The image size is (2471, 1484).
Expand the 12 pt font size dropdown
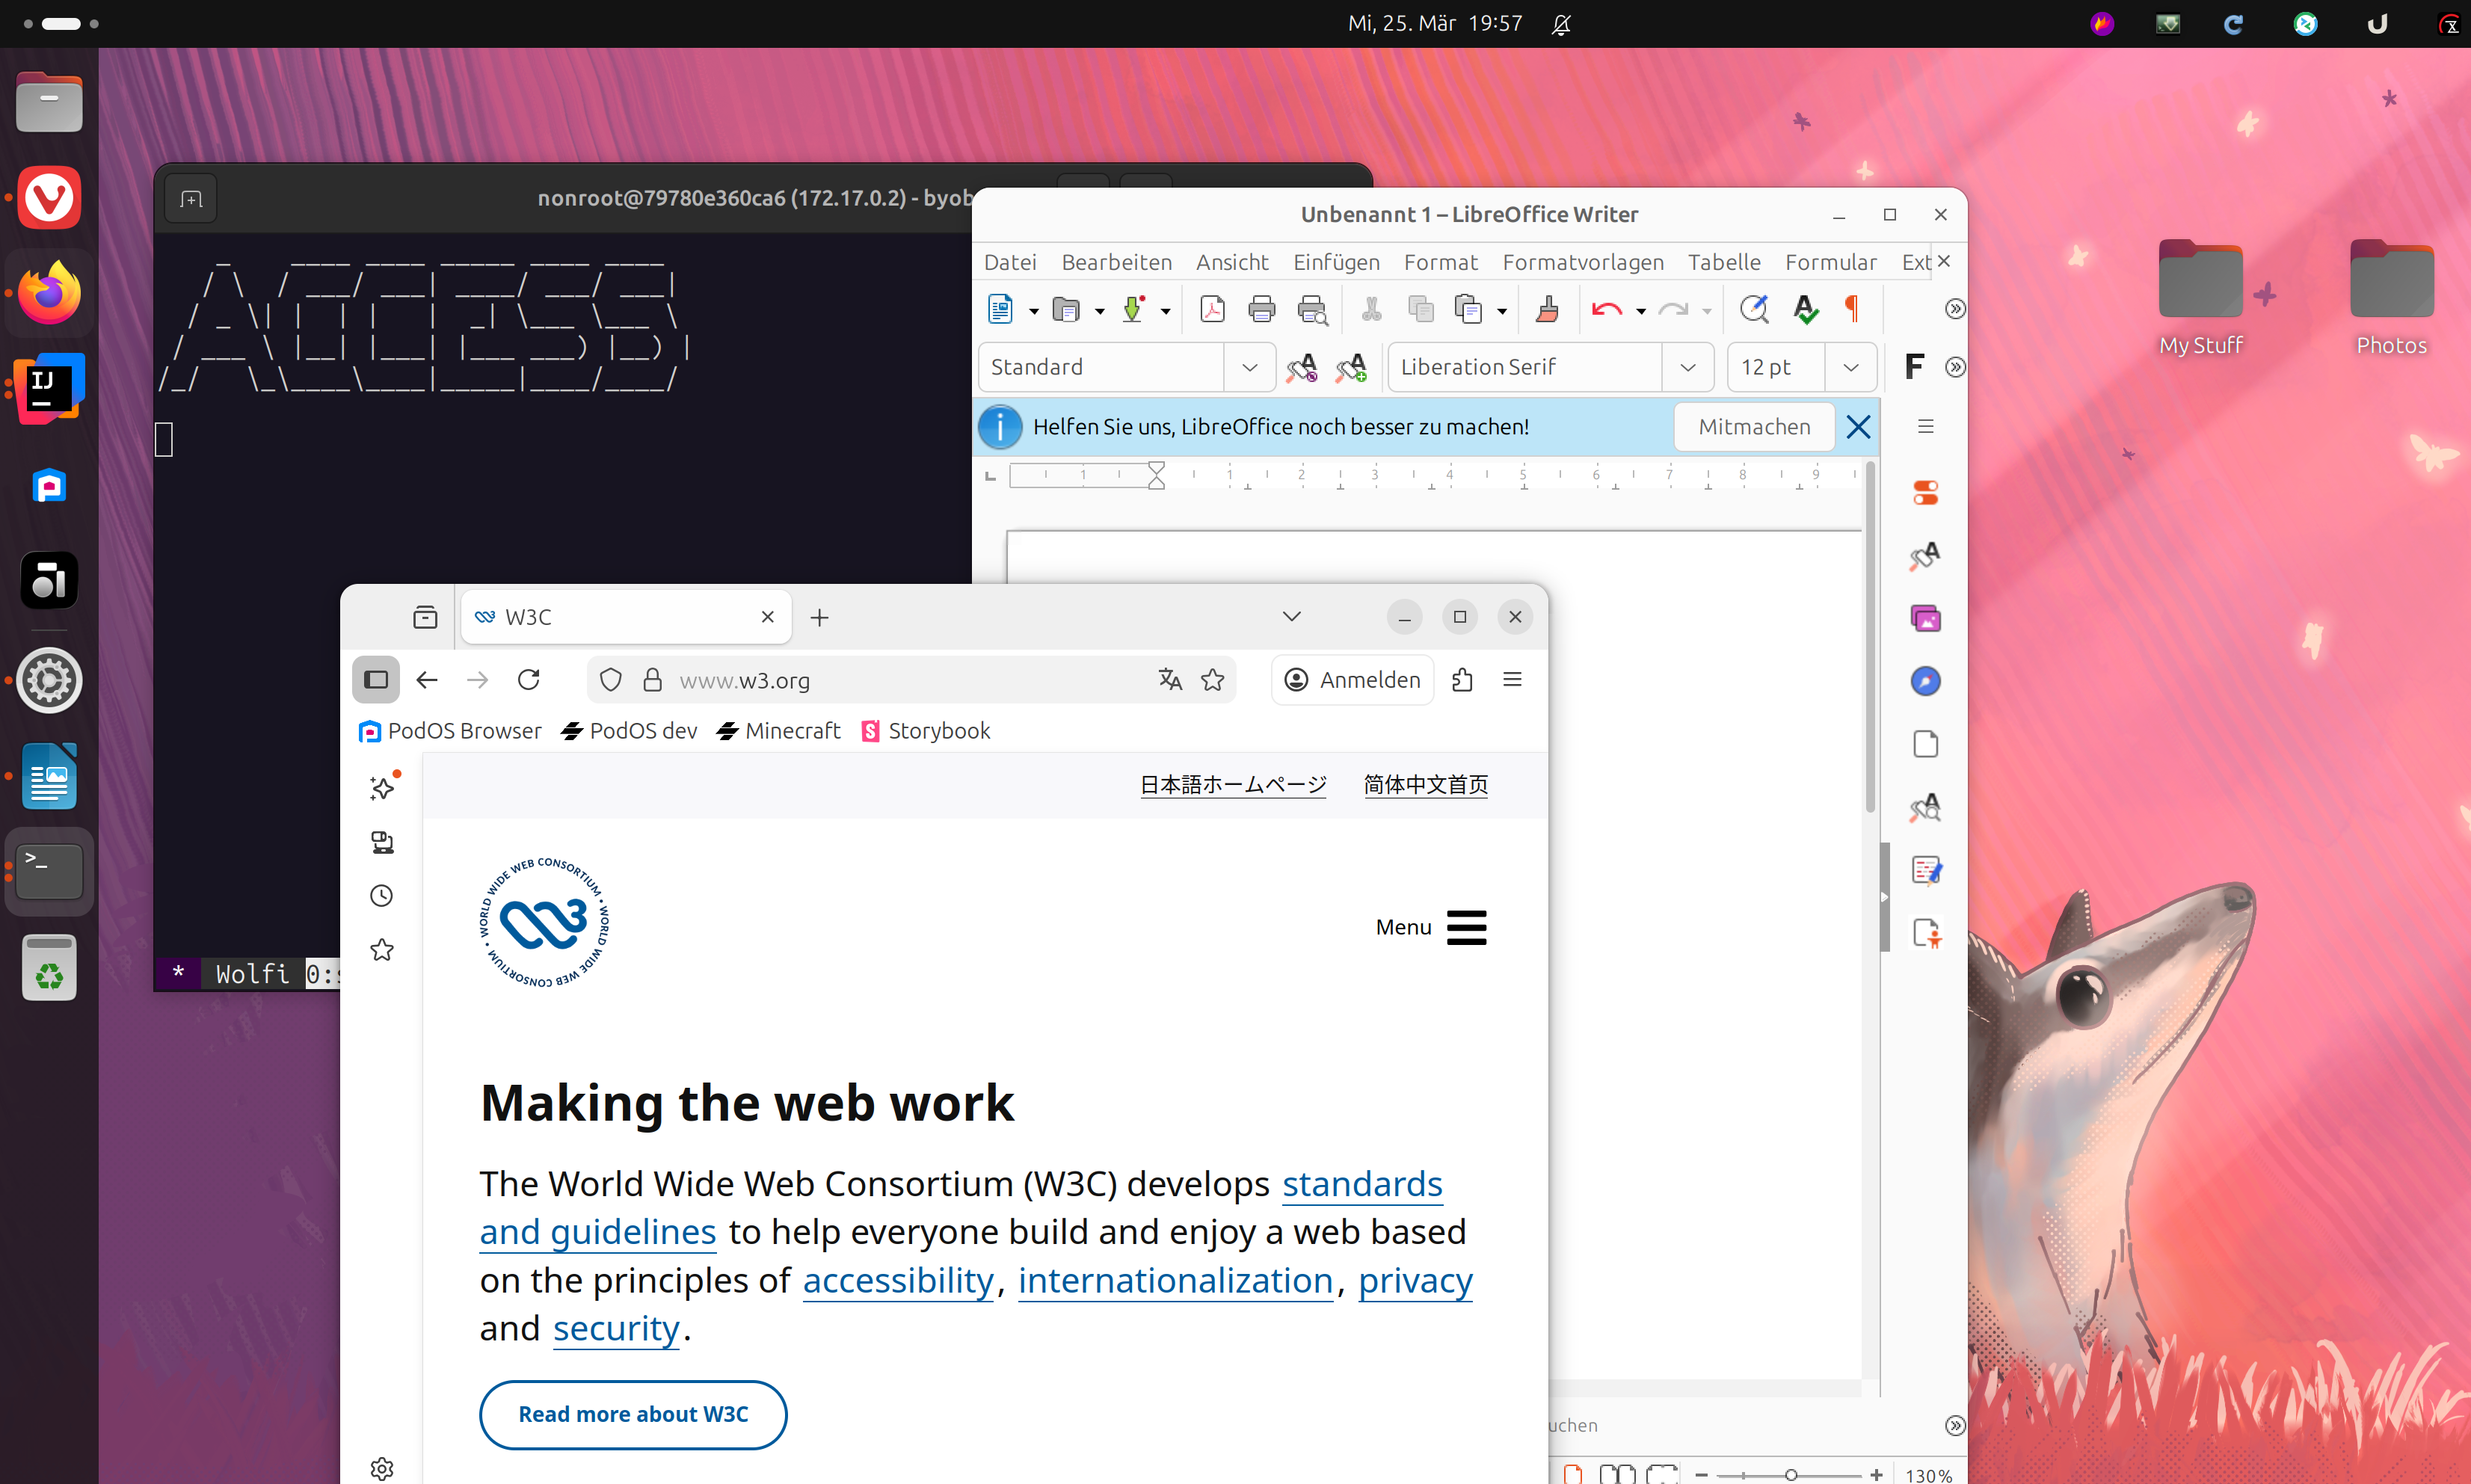click(x=1851, y=367)
